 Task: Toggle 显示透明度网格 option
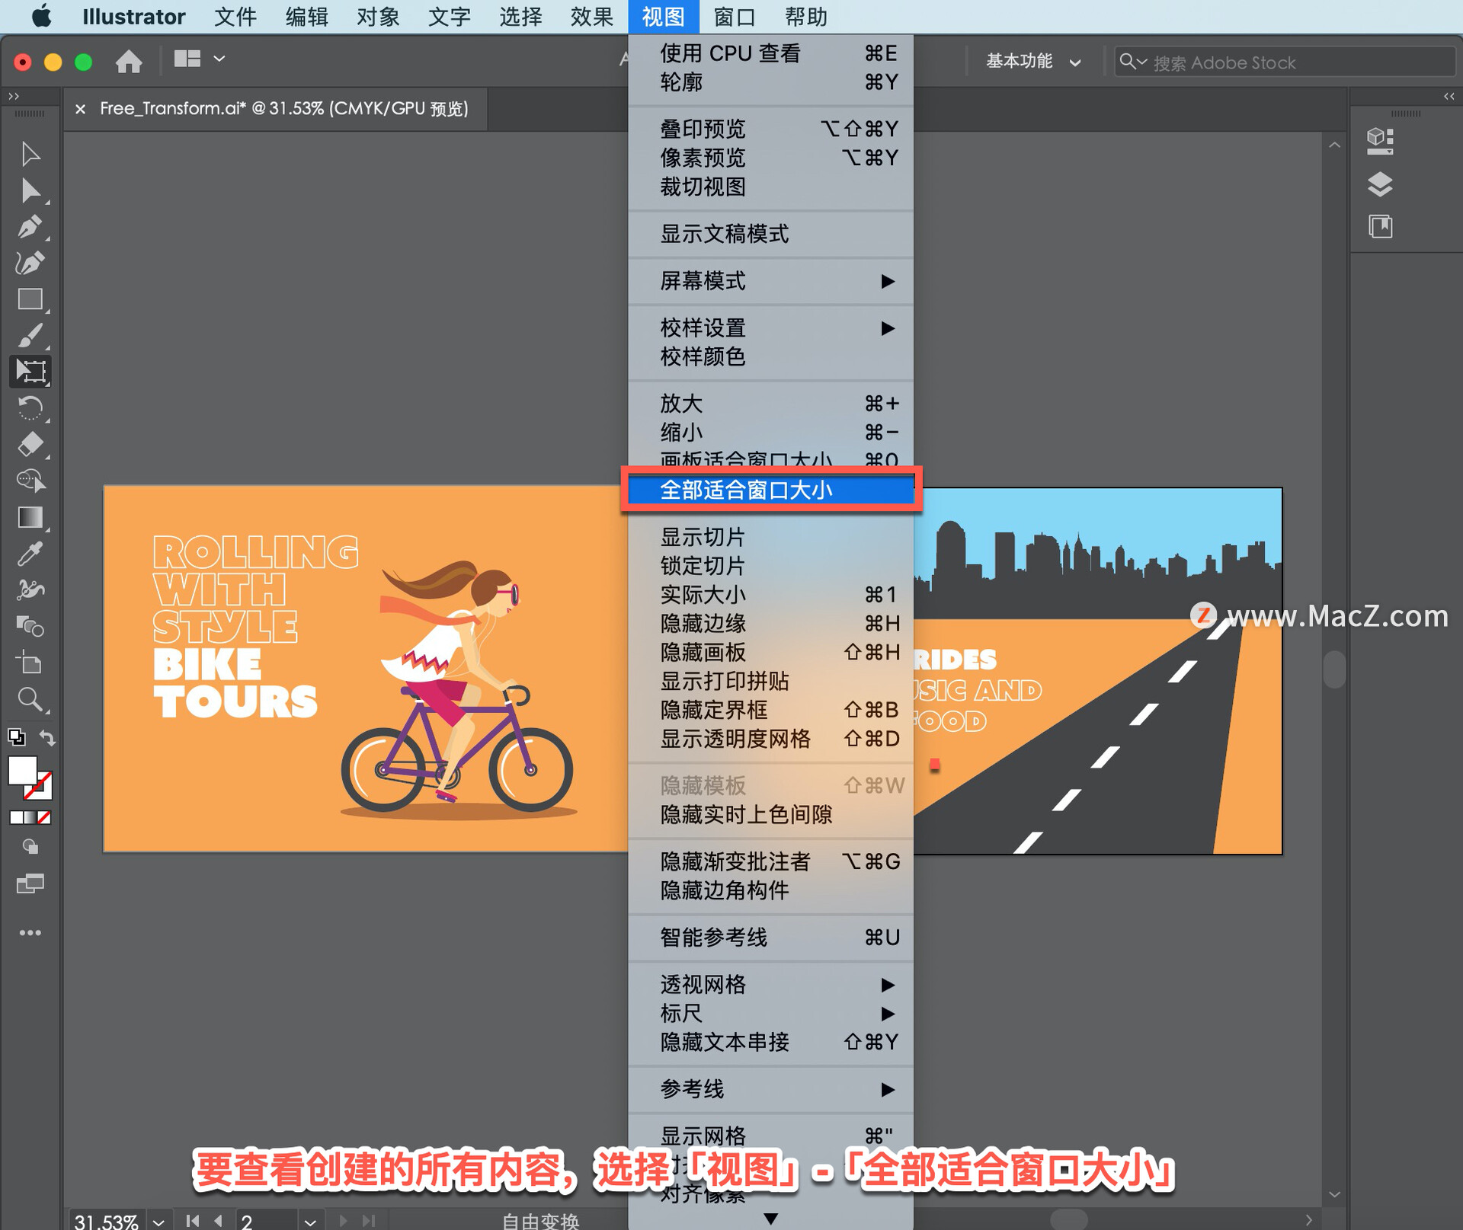pos(770,739)
